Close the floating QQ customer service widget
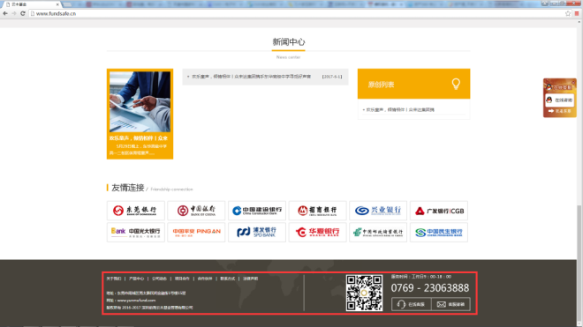583x327 pixels. pos(573,82)
